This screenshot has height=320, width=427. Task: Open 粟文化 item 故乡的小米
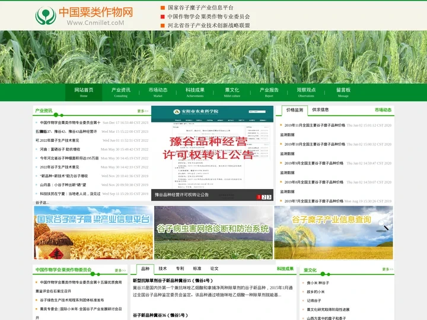point(316,292)
